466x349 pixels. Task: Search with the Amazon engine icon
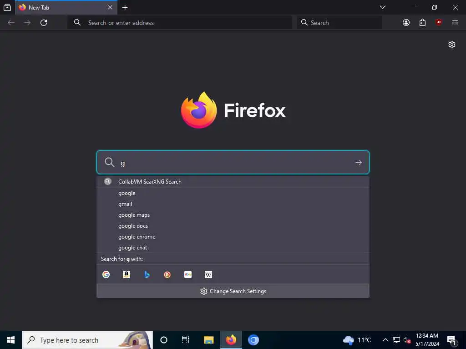click(127, 274)
